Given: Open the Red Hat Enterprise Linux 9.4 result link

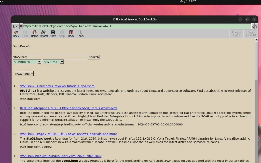Looking at the screenshot, I should (69, 108).
